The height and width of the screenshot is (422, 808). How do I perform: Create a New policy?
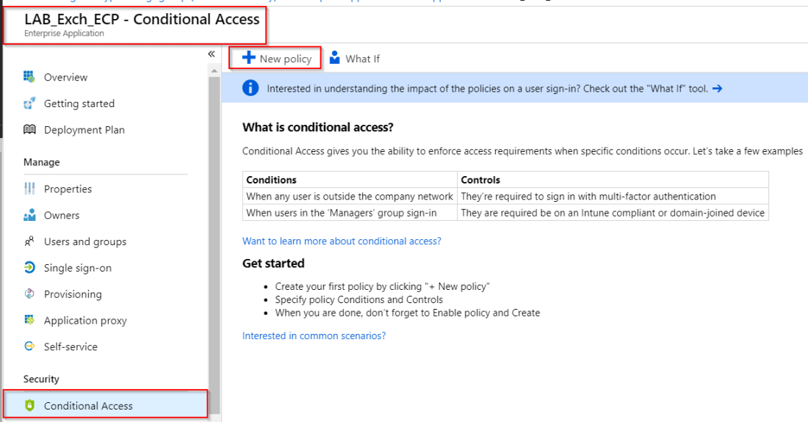pos(276,59)
